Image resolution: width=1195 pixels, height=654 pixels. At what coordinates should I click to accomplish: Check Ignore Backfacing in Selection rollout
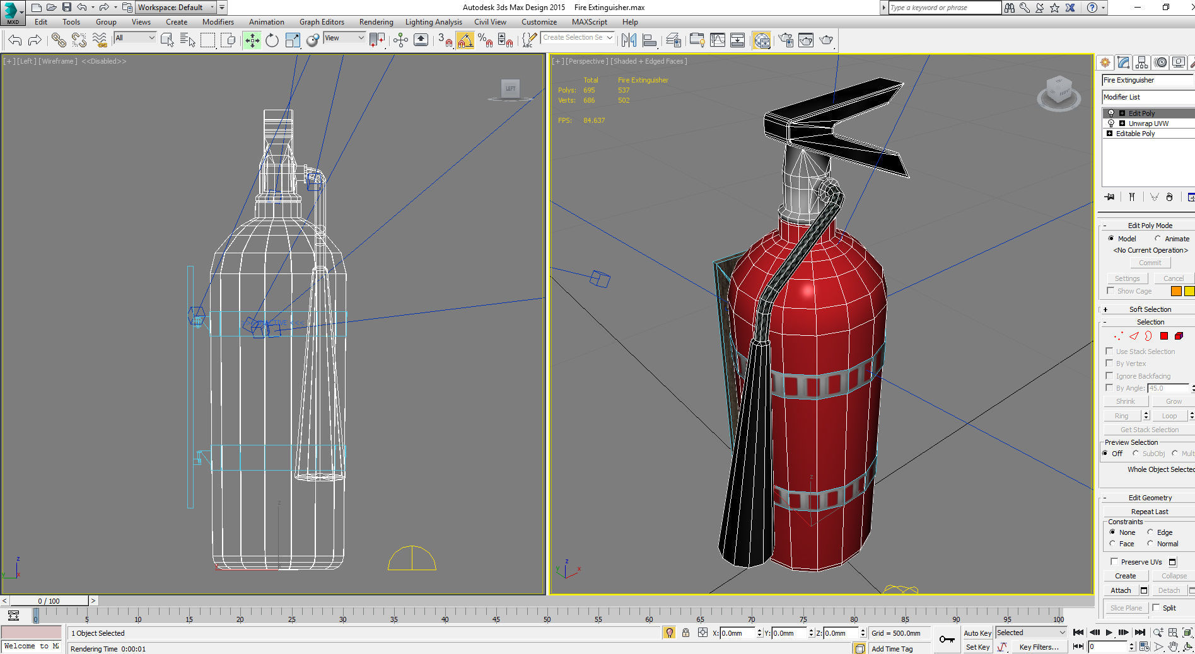pos(1110,376)
